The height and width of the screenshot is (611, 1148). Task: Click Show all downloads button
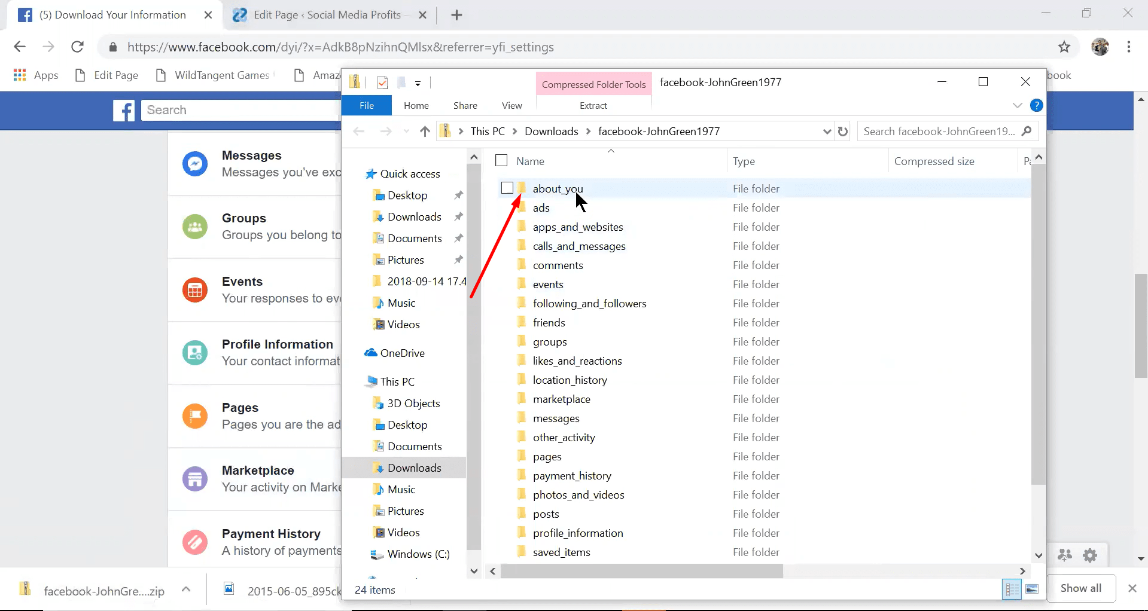coord(1080,588)
